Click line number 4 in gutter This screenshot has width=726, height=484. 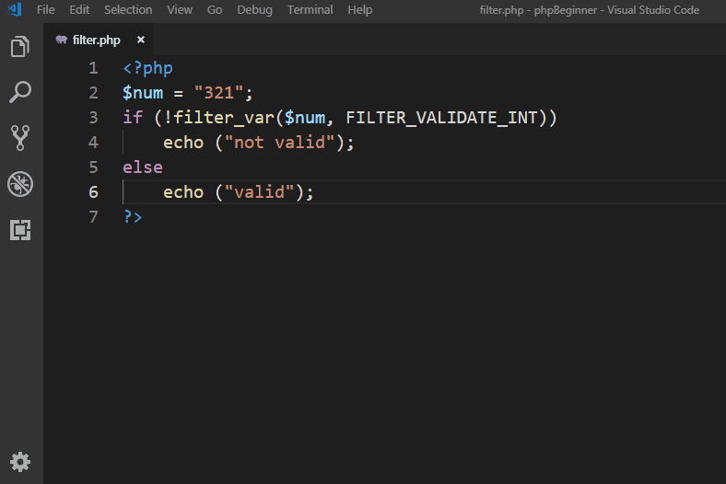click(94, 143)
